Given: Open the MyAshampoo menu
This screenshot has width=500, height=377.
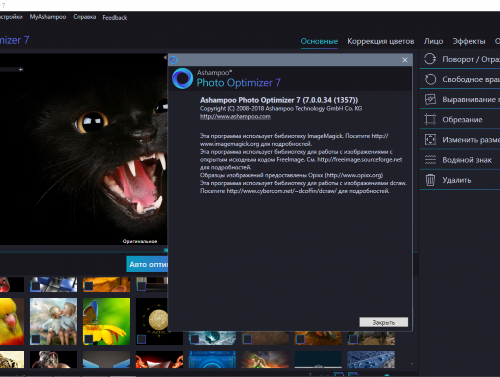Looking at the screenshot, I should tap(48, 17).
